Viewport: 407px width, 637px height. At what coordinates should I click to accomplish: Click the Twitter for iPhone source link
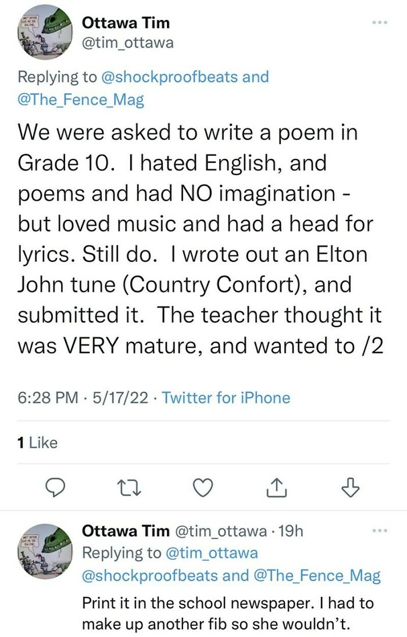(226, 398)
